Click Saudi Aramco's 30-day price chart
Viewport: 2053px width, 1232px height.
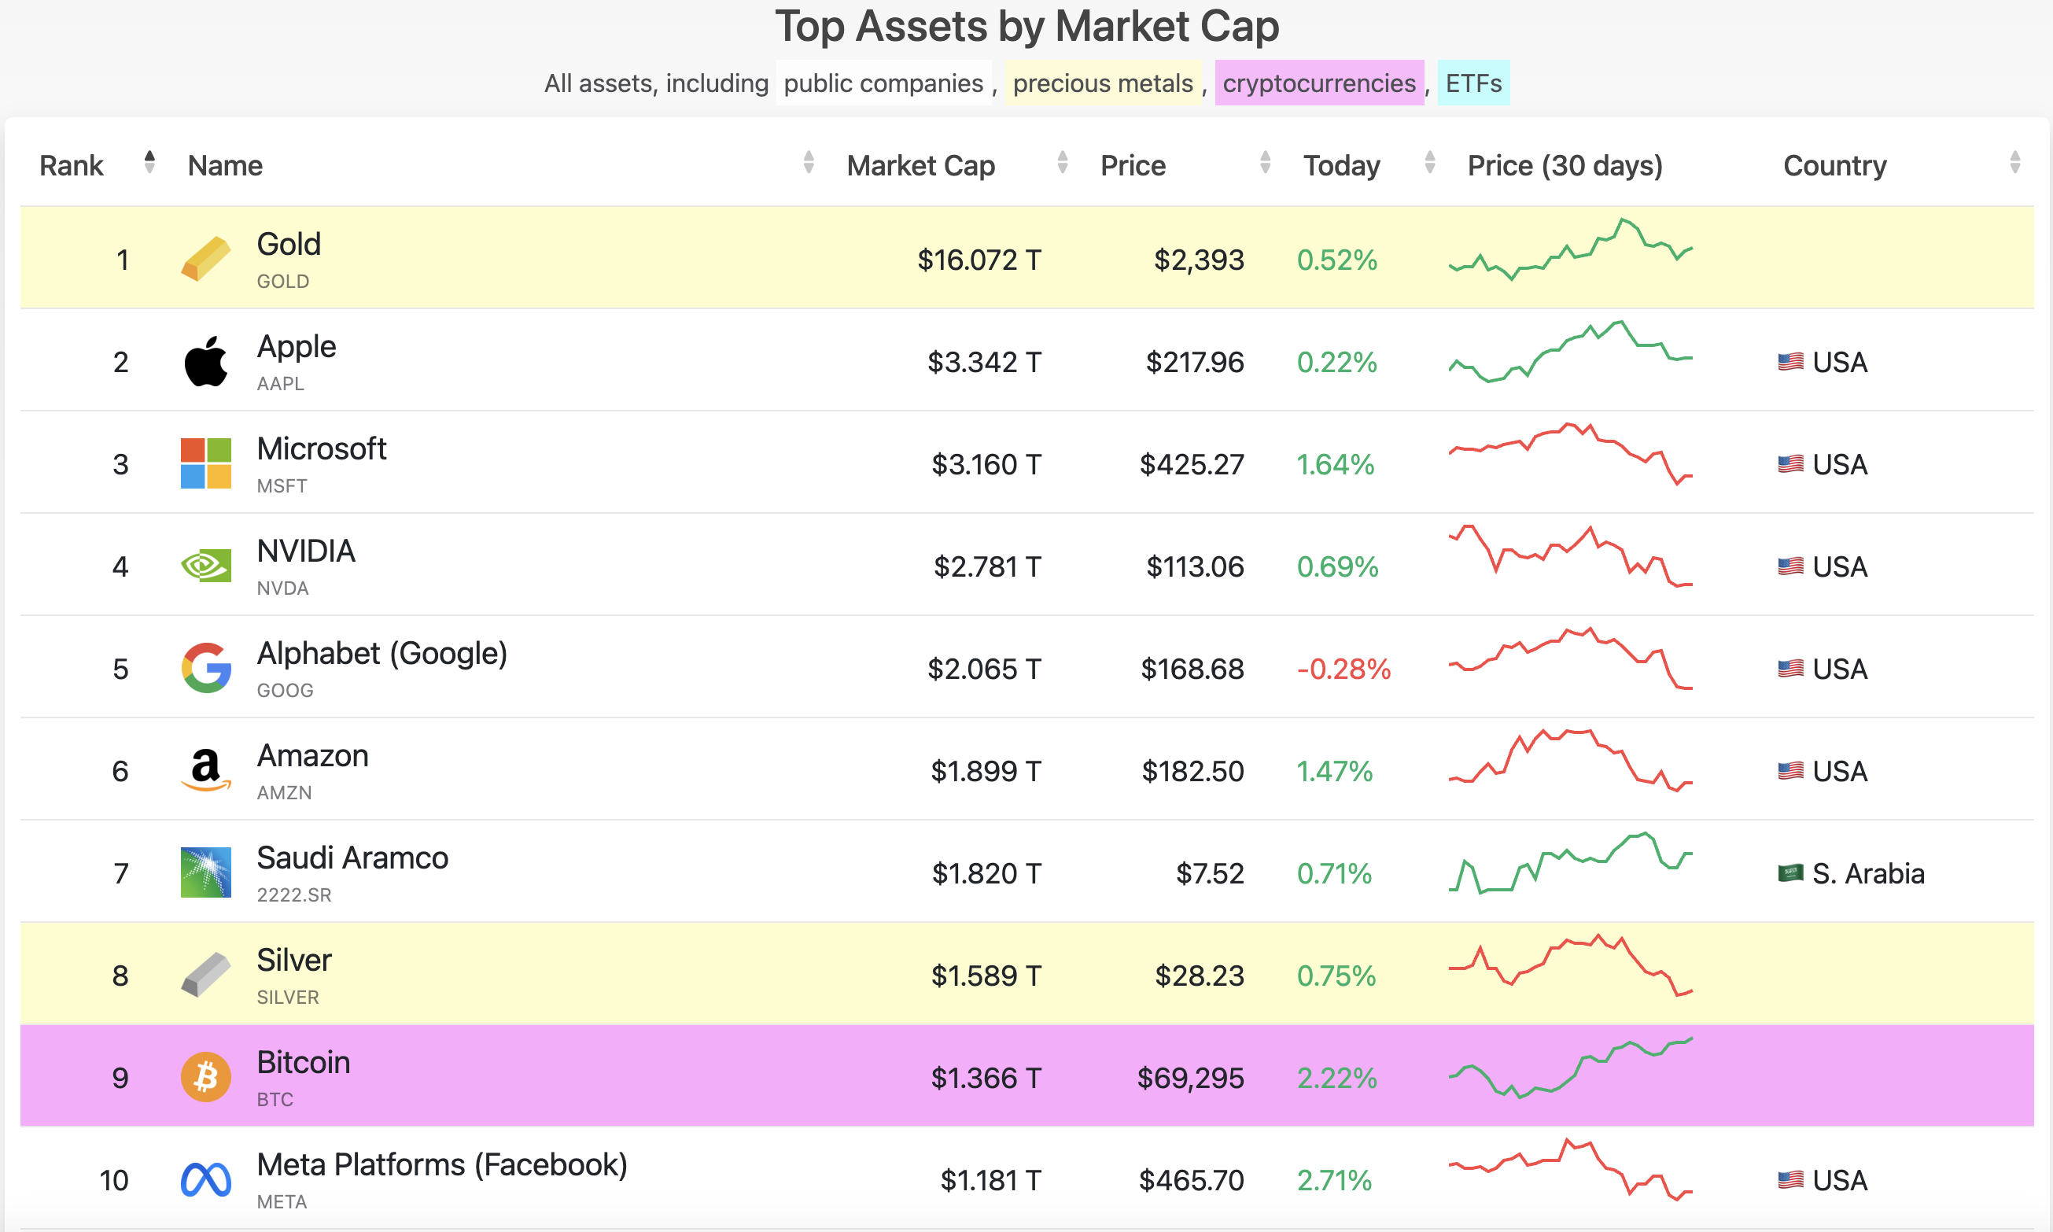[1570, 862]
